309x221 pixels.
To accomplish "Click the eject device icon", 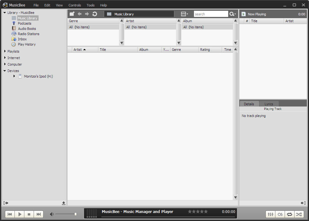I will pos(64,203).
